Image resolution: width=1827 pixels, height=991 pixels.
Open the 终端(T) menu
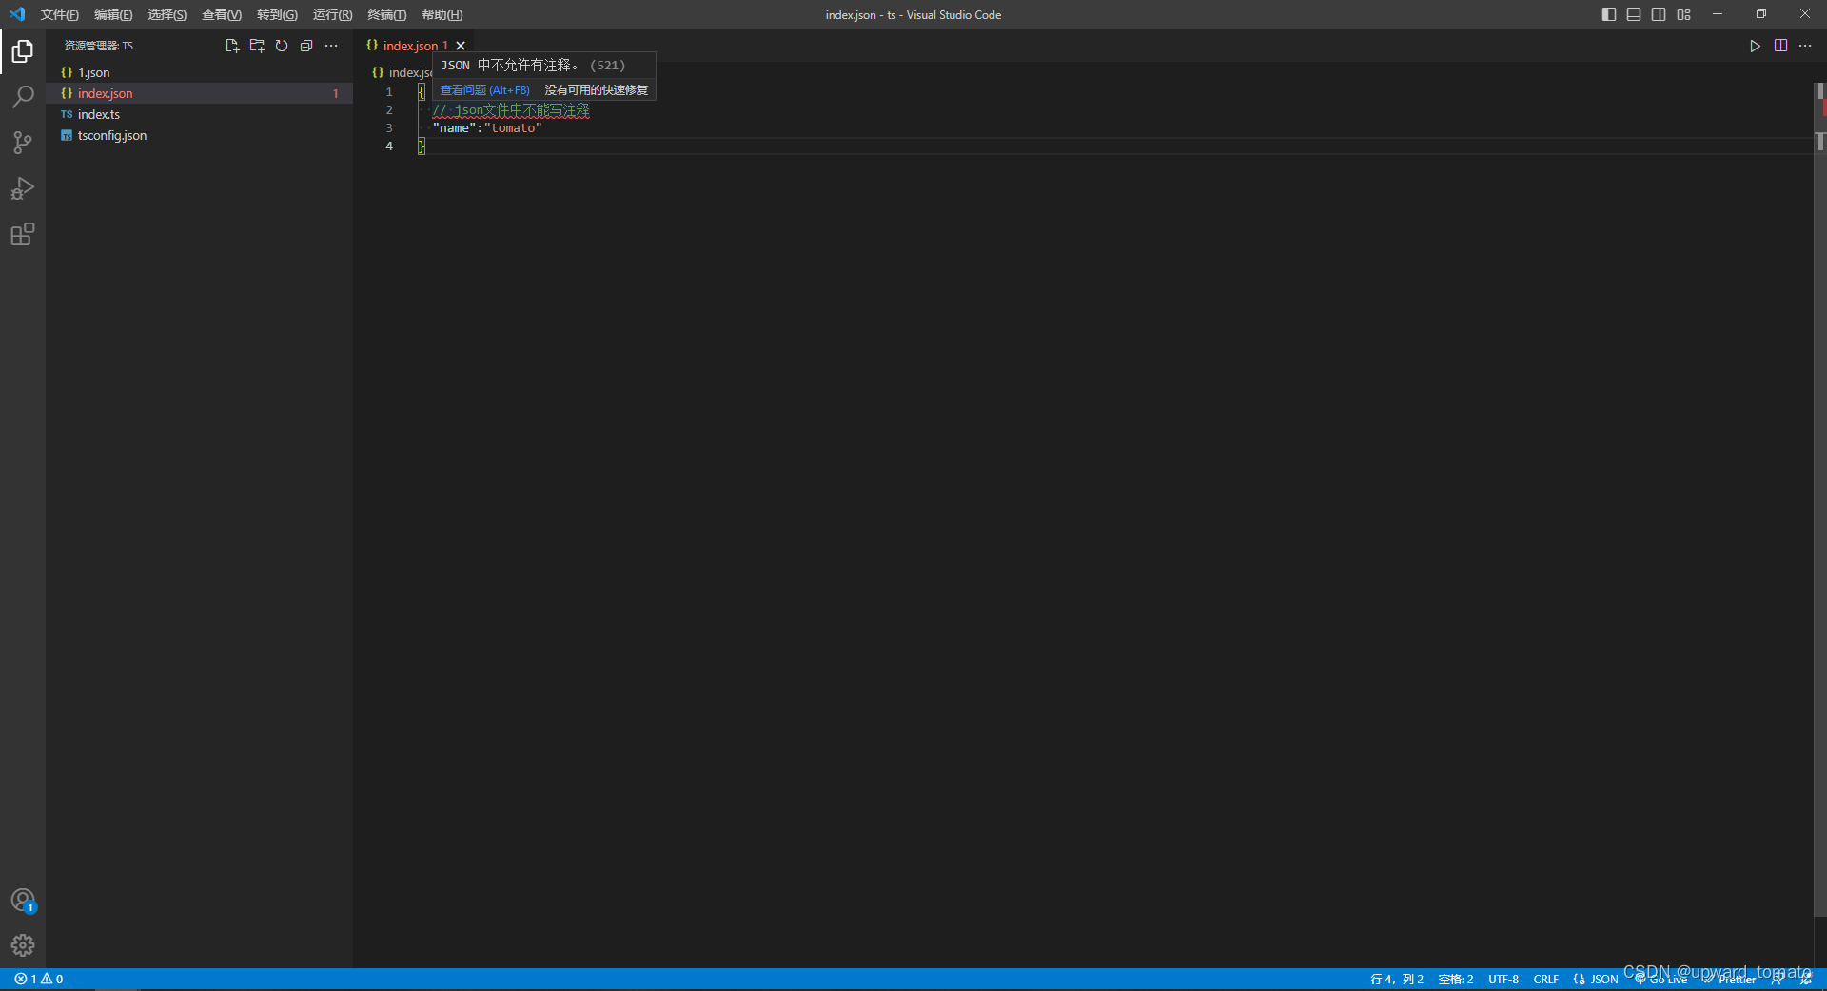386,14
